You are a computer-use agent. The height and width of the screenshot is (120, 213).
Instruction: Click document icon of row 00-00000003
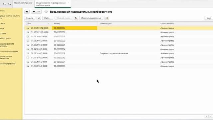coord(28,36)
